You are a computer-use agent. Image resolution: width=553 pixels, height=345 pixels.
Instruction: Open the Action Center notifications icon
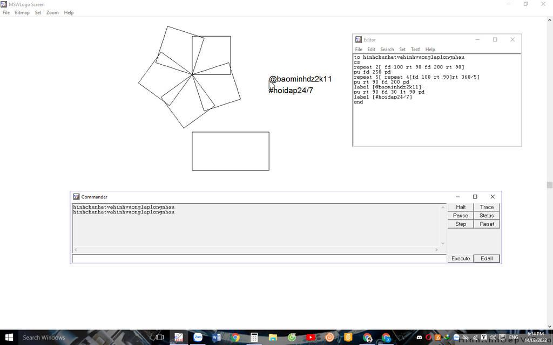[502, 337]
